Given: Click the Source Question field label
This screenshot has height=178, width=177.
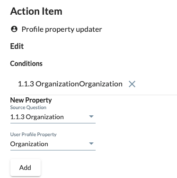Looking at the screenshot, I should [28, 107].
